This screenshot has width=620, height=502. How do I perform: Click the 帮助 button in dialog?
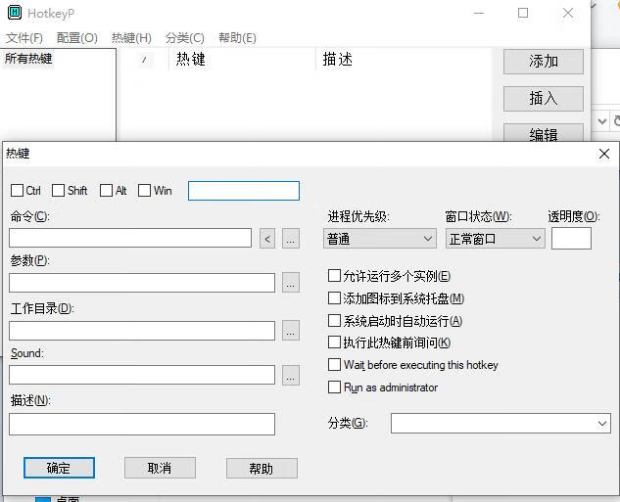pyautogui.click(x=262, y=469)
